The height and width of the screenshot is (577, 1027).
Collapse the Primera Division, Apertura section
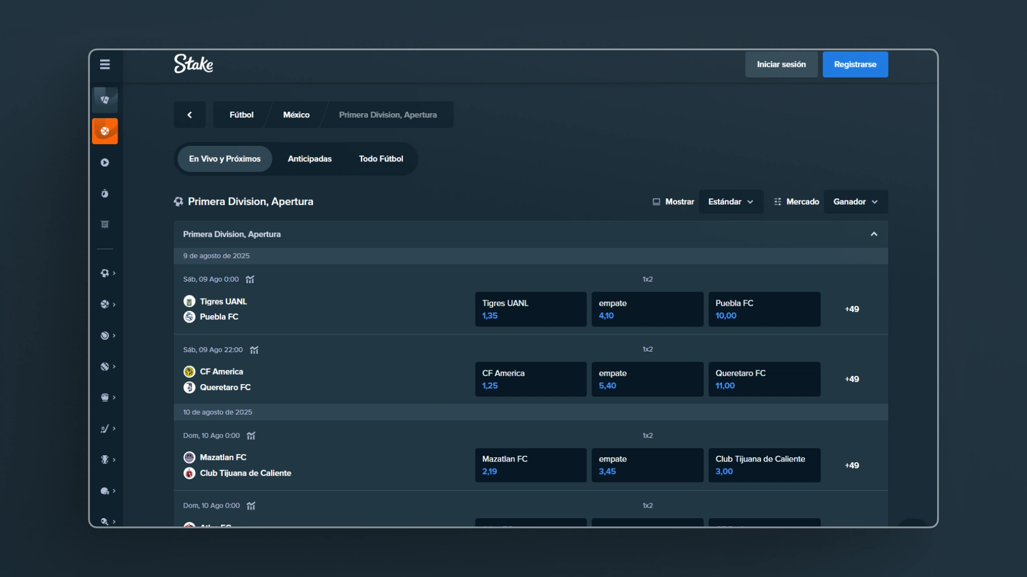tap(874, 234)
